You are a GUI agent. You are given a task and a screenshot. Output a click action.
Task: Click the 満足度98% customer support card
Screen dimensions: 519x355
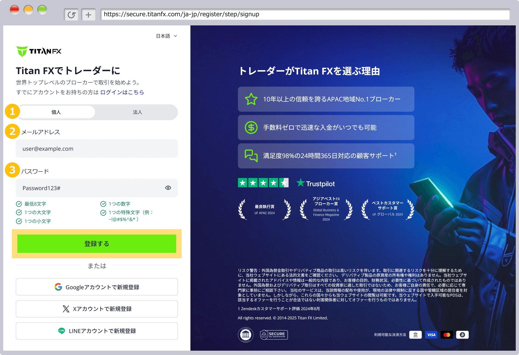coord(326,156)
